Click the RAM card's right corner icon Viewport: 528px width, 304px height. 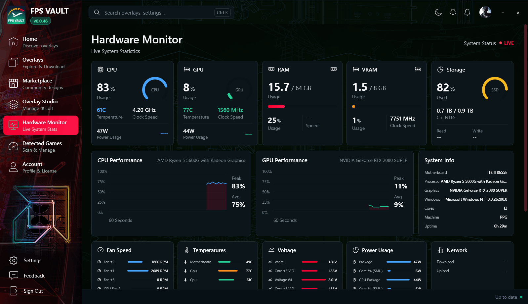334,69
